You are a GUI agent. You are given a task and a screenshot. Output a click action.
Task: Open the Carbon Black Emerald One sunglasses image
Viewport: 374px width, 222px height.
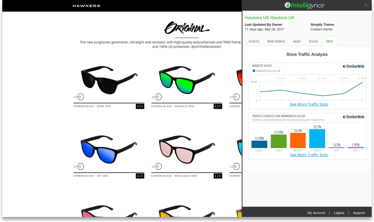point(187,80)
